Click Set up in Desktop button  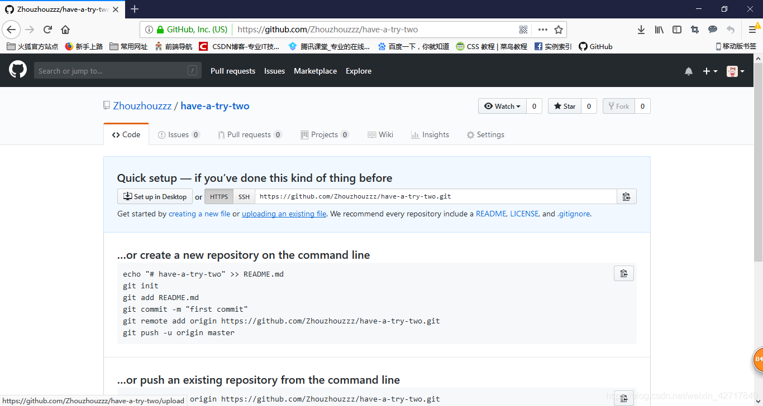click(x=155, y=196)
